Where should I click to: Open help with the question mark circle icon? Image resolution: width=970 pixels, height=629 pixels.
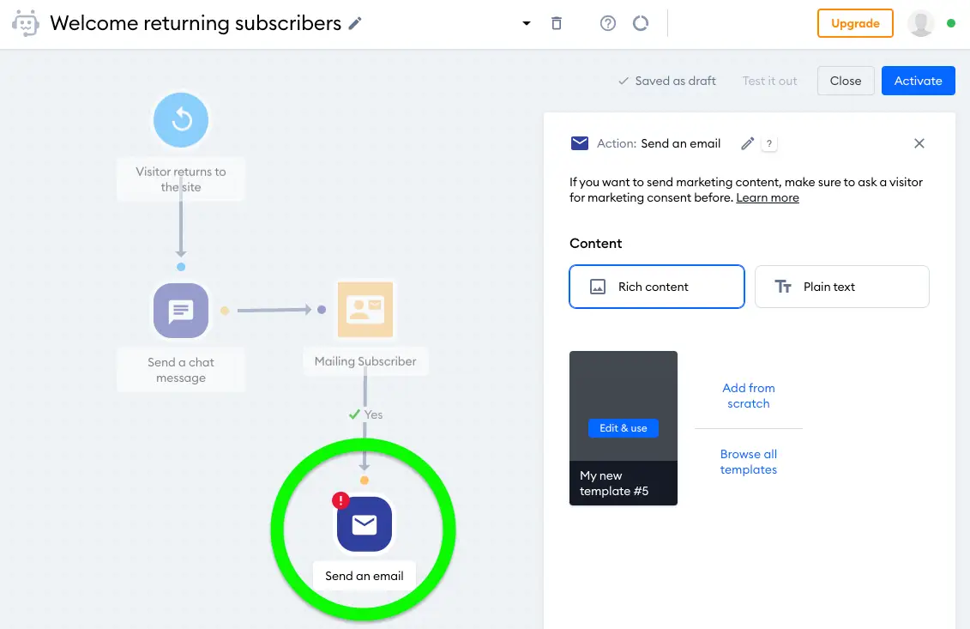coord(608,23)
